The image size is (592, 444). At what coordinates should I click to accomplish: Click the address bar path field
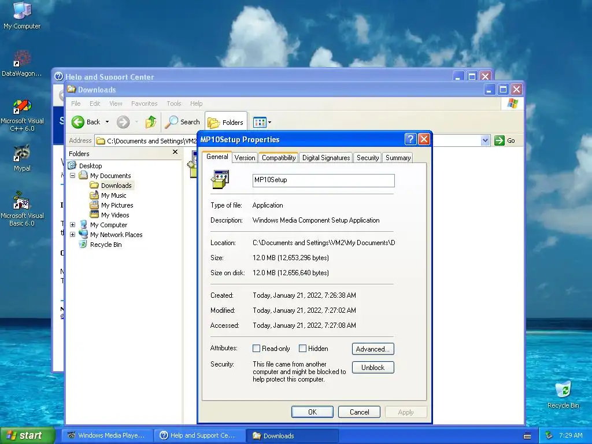146,141
